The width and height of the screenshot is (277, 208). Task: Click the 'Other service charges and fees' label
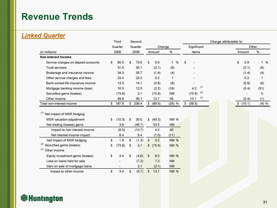coord(68,78)
